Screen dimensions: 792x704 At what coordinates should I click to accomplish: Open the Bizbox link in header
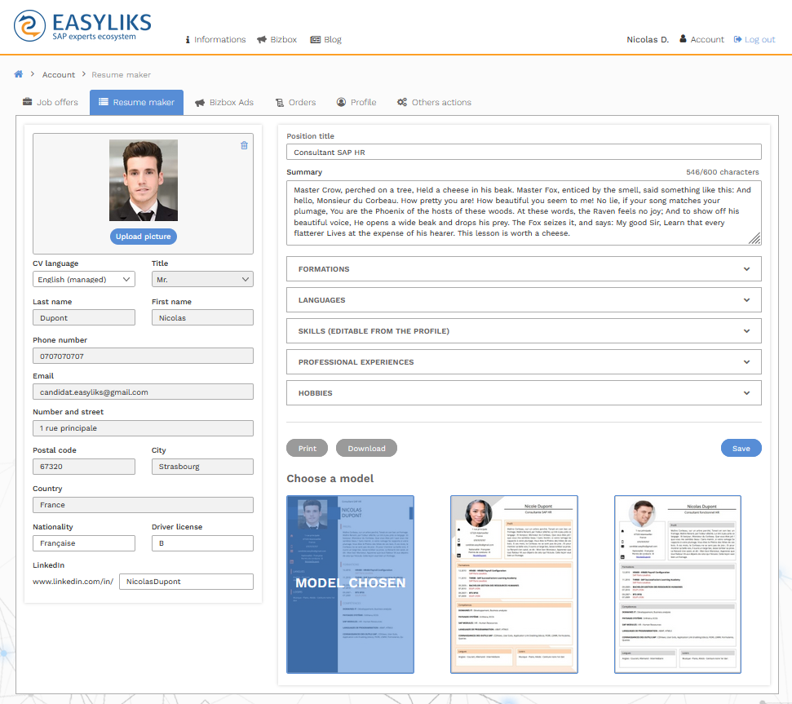277,39
